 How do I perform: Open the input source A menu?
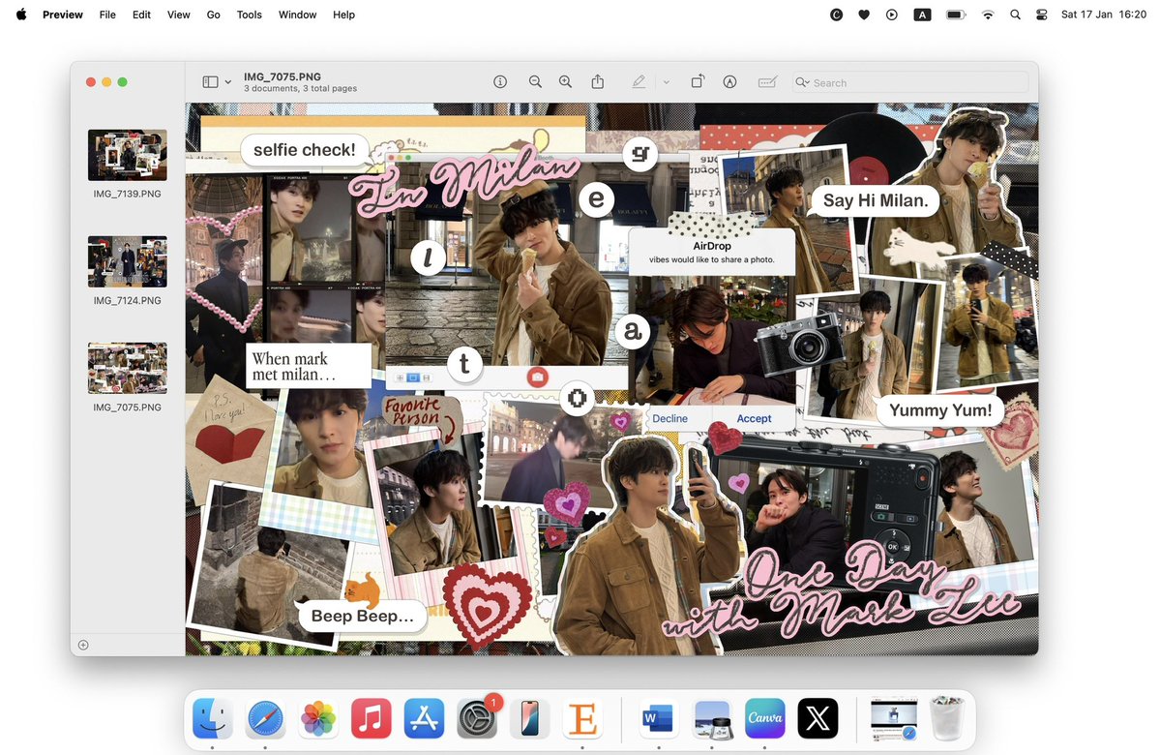(x=923, y=15)
